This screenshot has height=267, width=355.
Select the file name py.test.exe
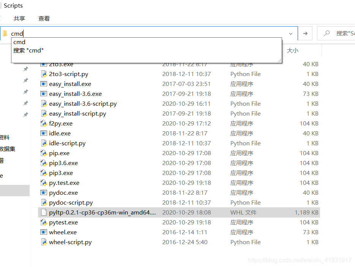(x=64, y=183)
